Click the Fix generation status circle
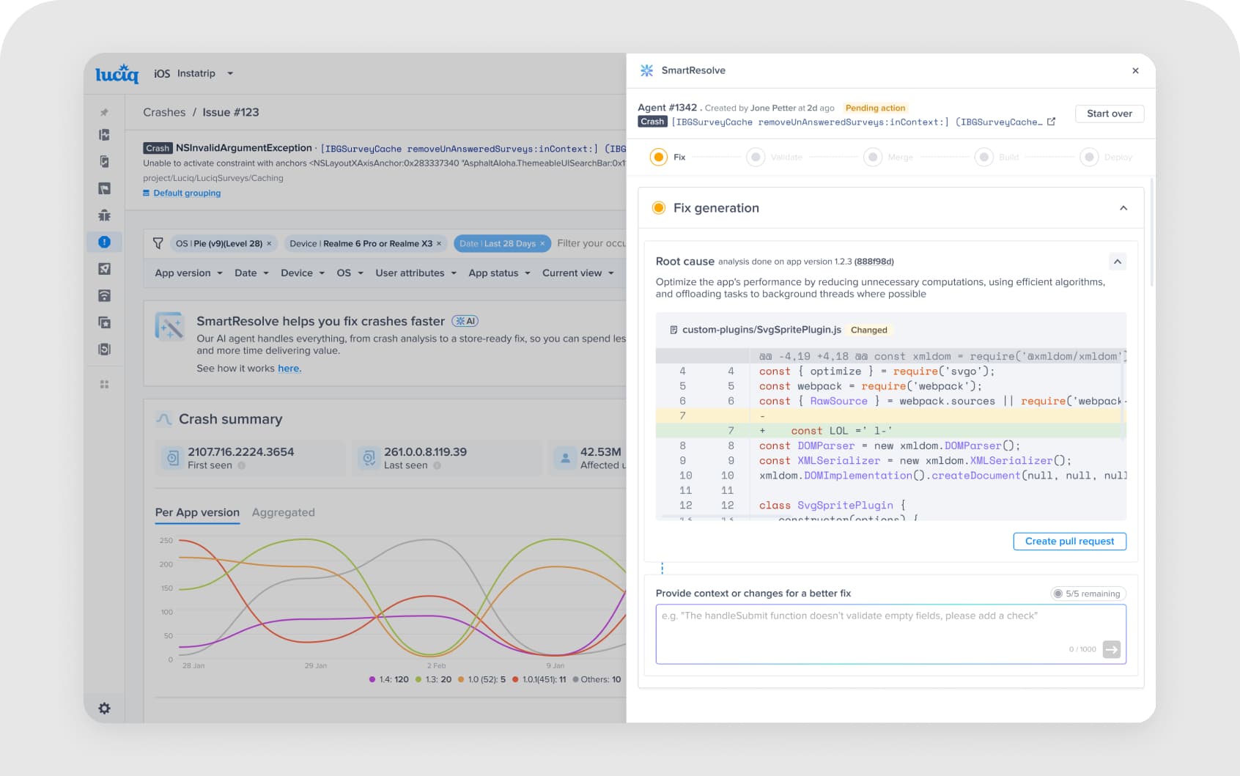 pyautogui.click(x=659, y=208)
